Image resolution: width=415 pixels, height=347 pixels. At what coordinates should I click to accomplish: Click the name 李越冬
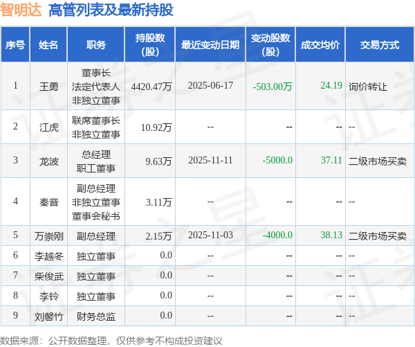pos(48,256)
